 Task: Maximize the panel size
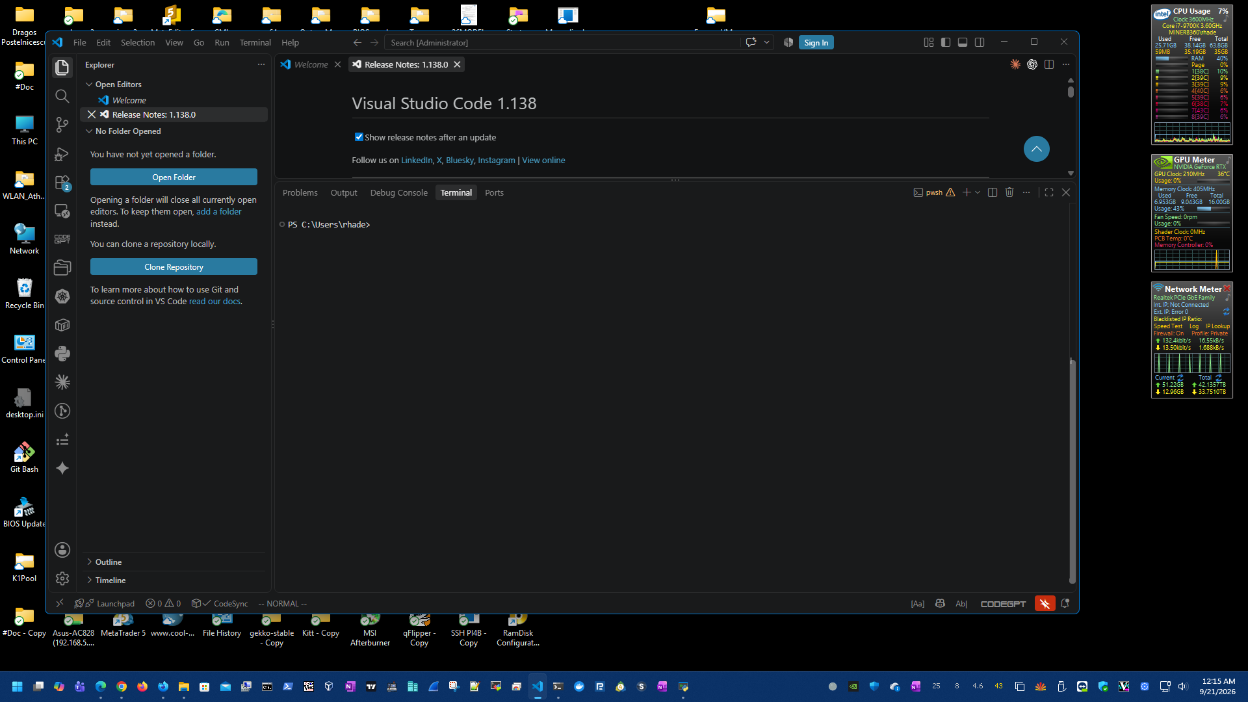[1048, 192]
